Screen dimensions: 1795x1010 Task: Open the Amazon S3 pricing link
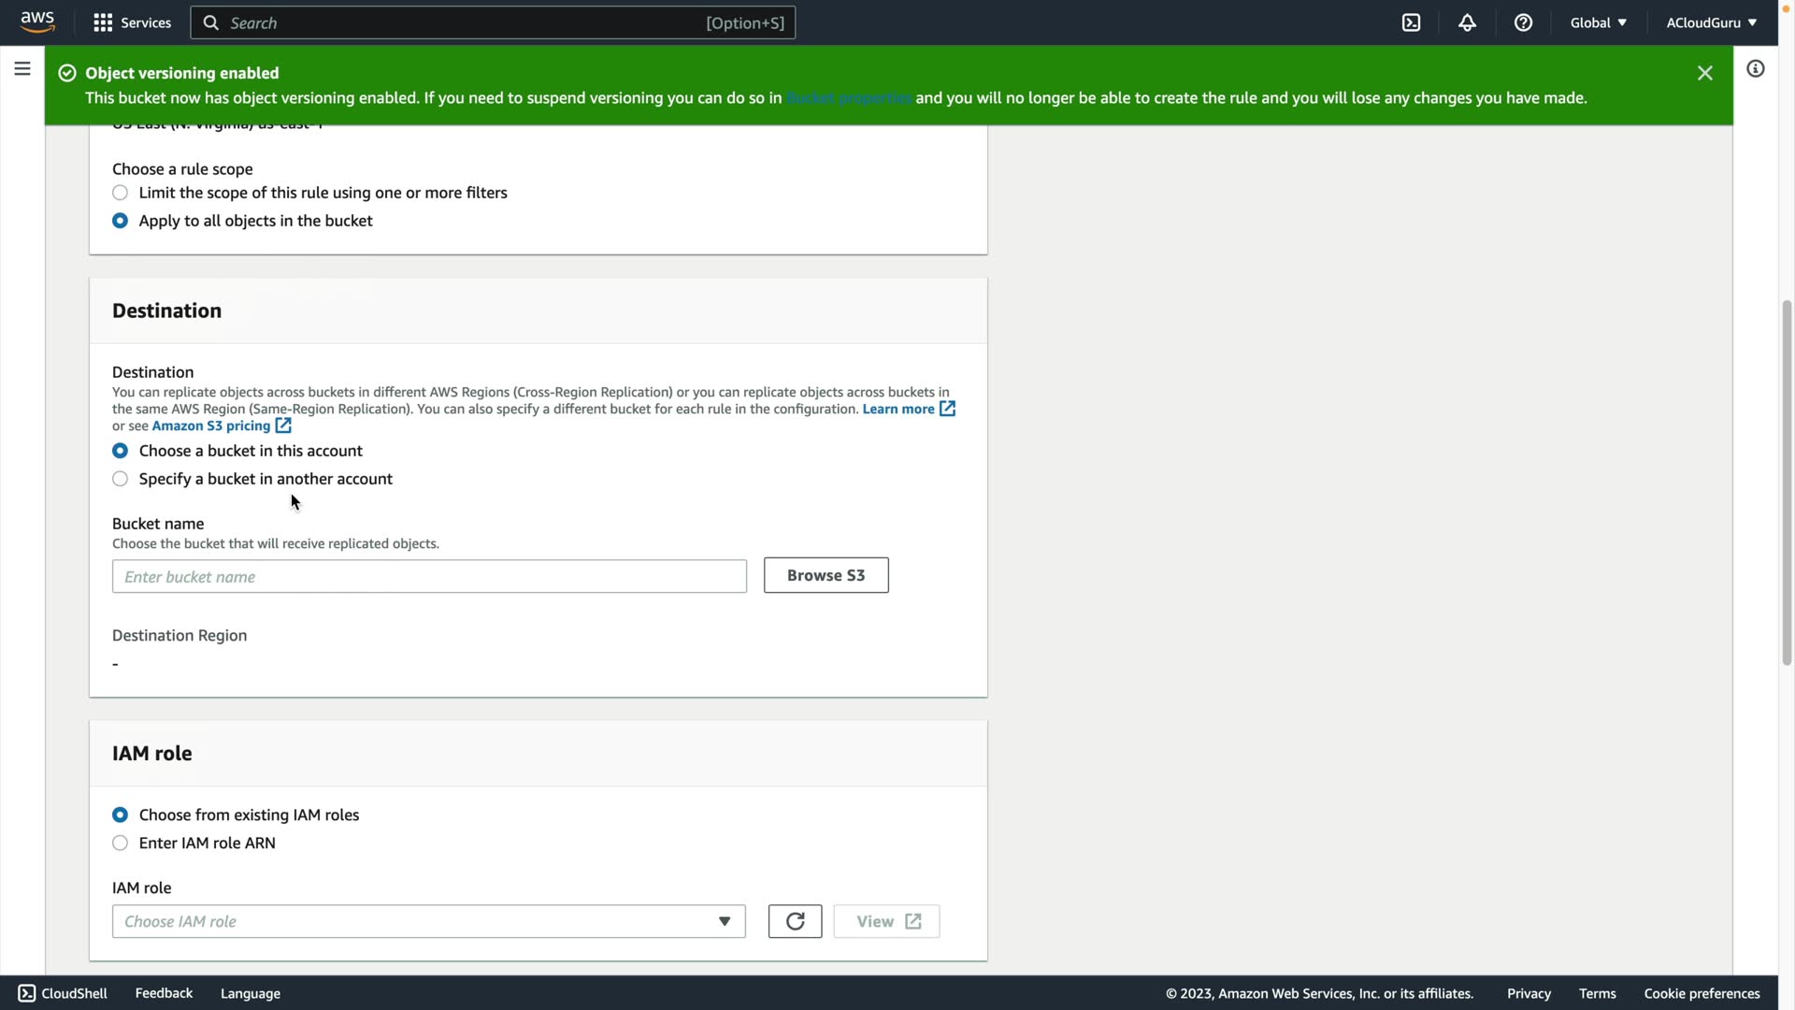click(211, 426)
